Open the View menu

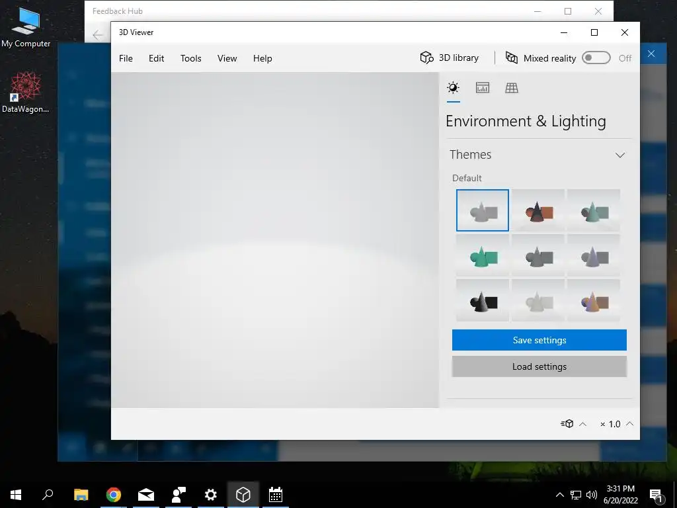click(227, 58)
